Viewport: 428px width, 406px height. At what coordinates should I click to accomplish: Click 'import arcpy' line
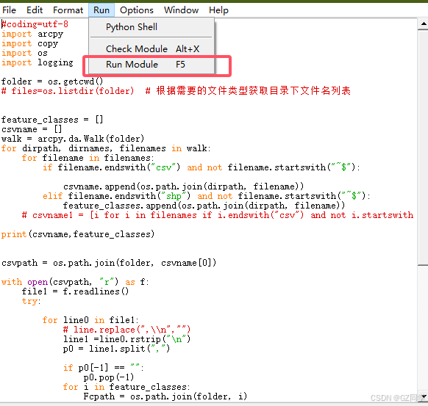(x=32, y=34)
